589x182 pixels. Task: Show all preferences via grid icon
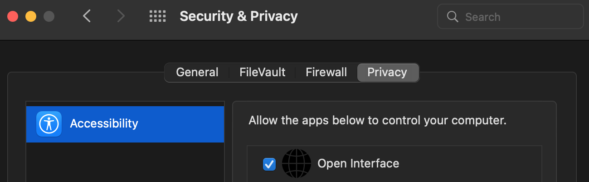[157, 17]
